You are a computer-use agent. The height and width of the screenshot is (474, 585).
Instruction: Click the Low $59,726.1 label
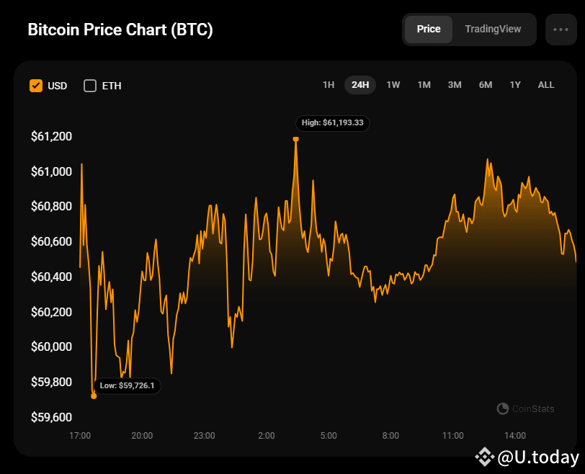pos(127,385)
